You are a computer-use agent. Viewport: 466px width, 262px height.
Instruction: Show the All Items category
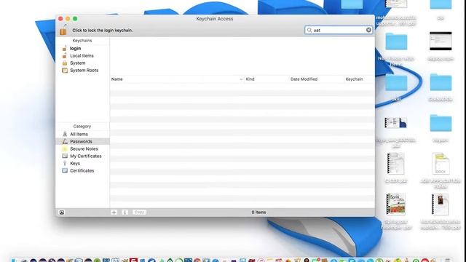click(x=79, y=134)
